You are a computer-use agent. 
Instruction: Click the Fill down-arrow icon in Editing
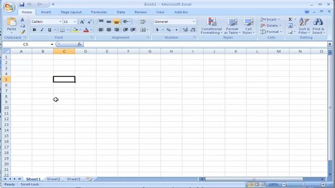click(x=291, y=26)
